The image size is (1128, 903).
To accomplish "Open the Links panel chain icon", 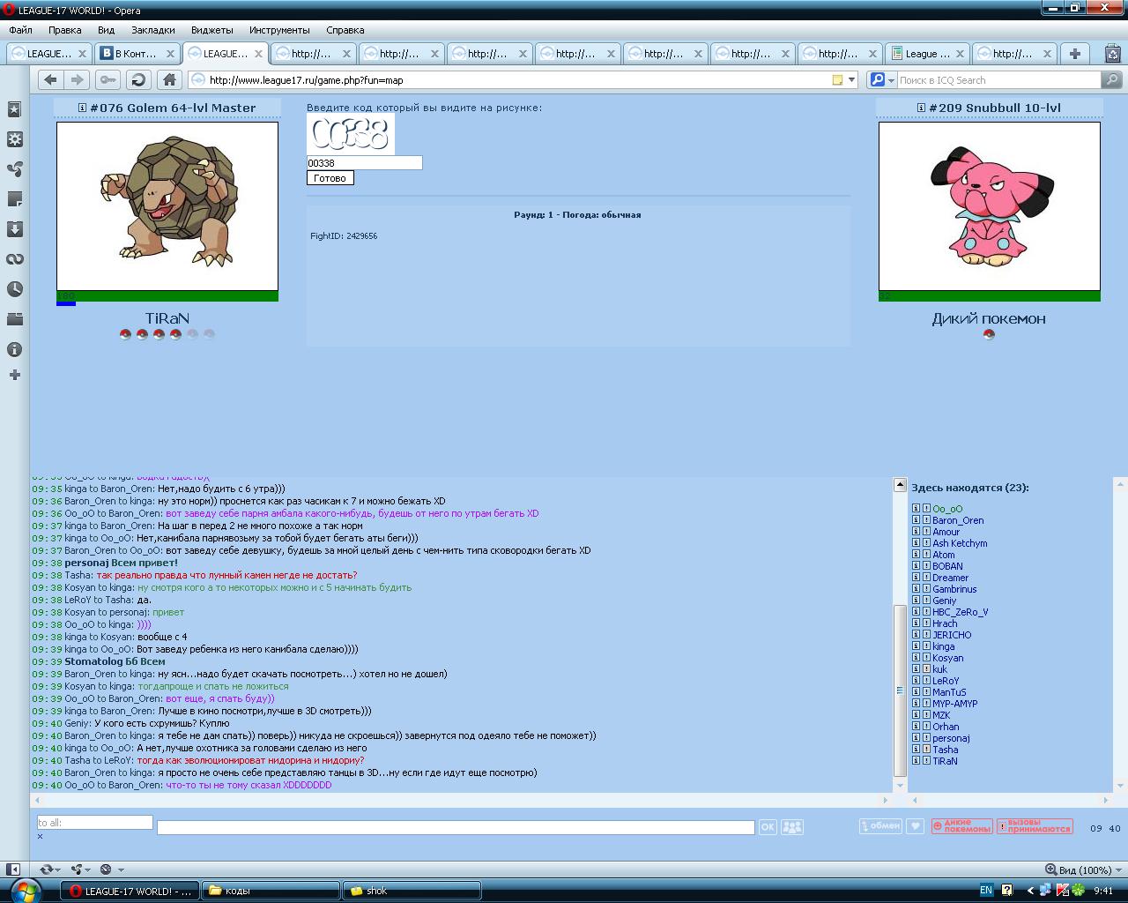I will [15, 259].
